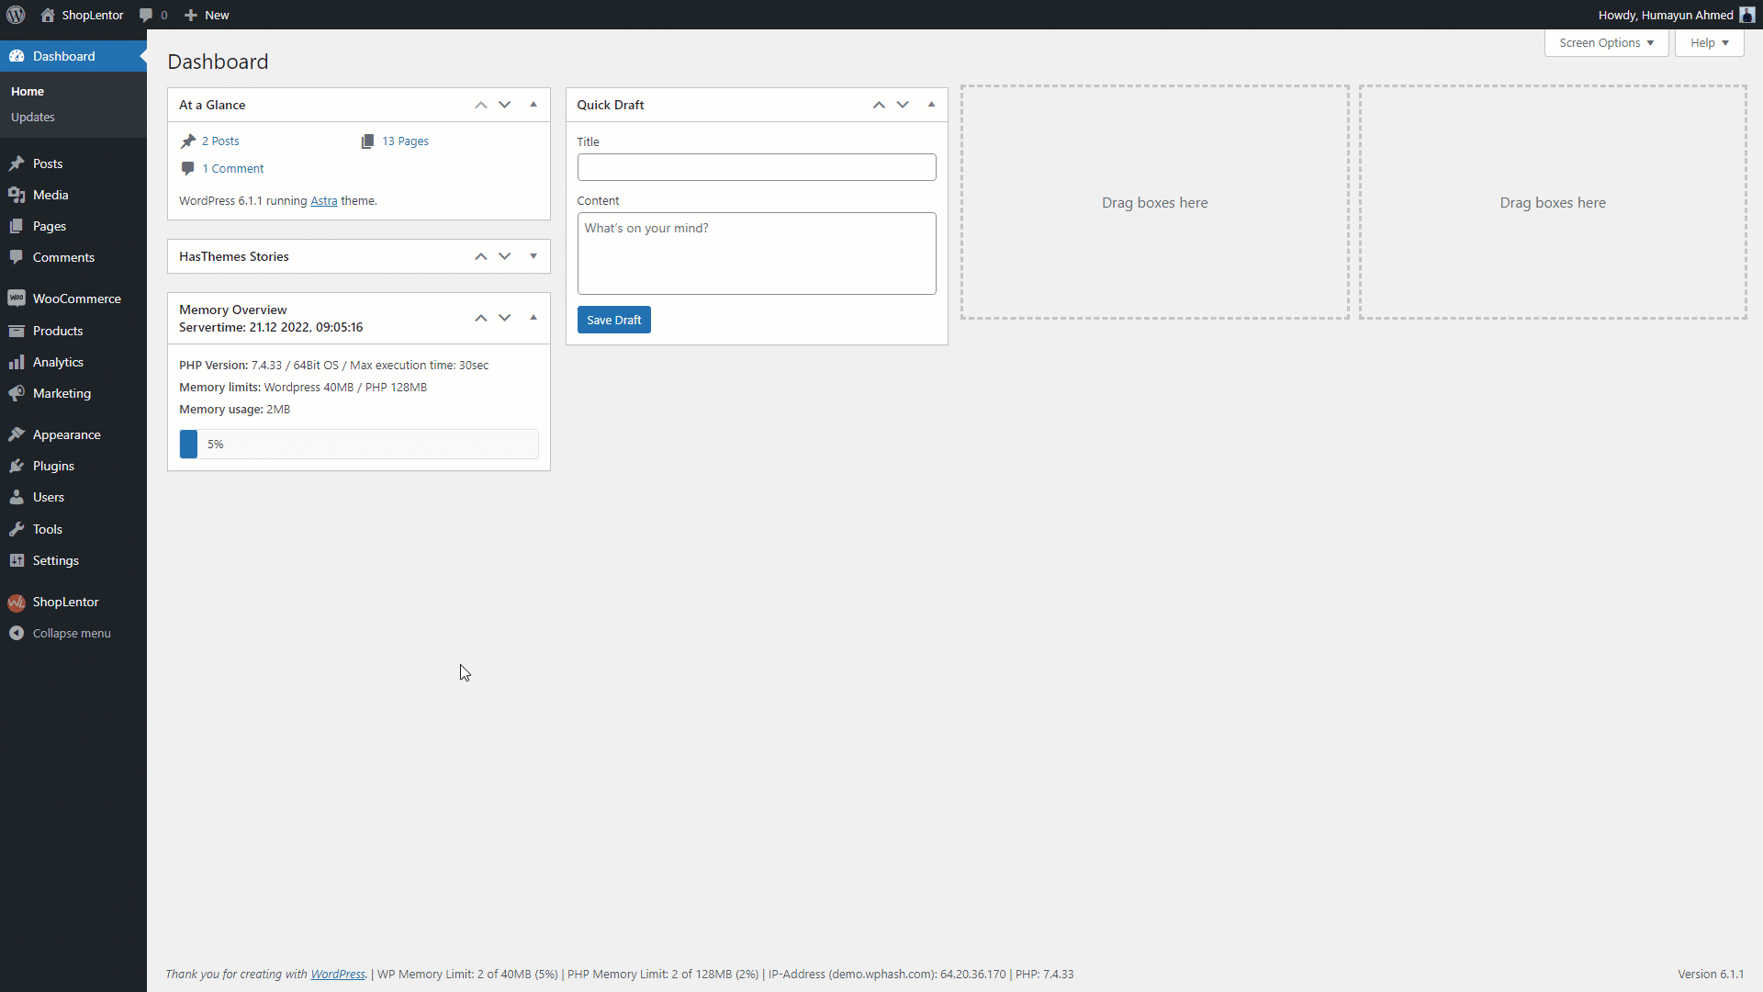
Task: Click the Users icon
Action: (x=17, y=497)
